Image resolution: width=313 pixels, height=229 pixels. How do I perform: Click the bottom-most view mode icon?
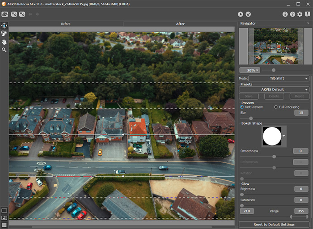(4, 225)
